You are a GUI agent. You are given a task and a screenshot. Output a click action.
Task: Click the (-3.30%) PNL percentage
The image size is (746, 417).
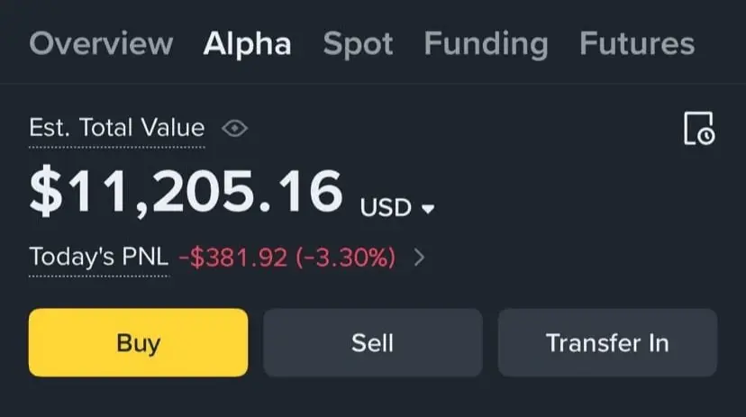point(344,258)
